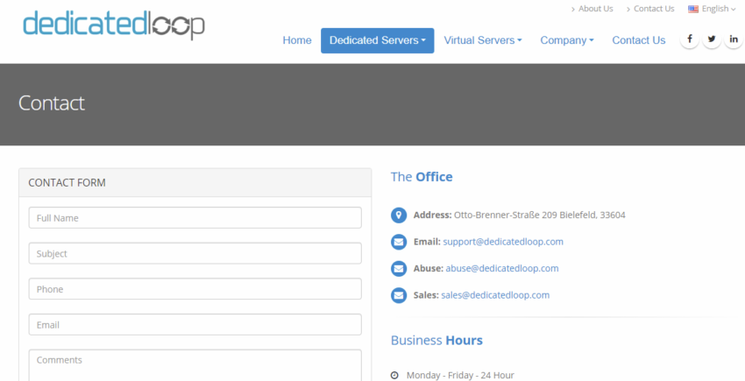The image size is (745, 381).
Task: Click the envelope icon beside Abuse
Action: (399, 268)
